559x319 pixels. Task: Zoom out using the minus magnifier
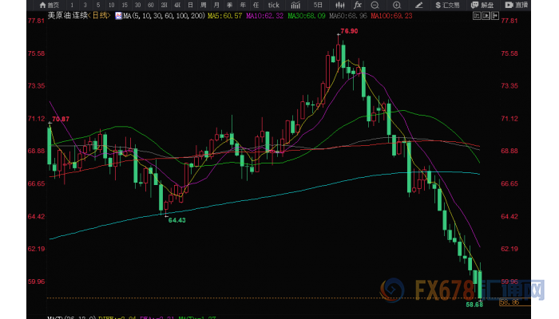pyautogui.click(x=375, y=5)
